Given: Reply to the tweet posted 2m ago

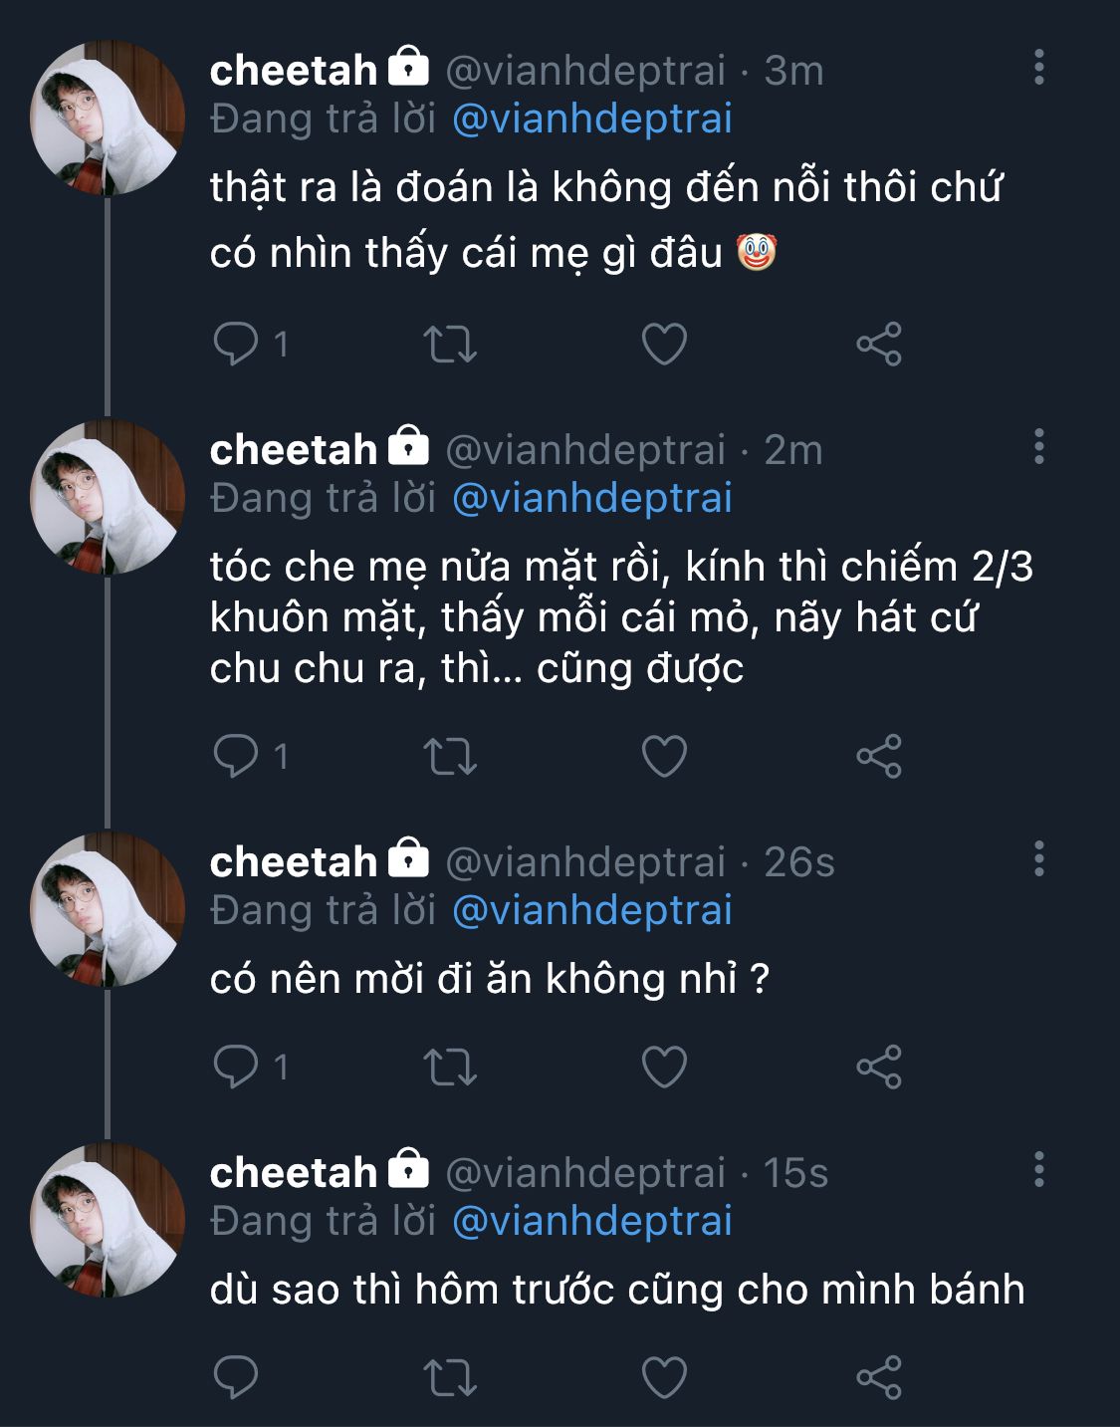Looking at the screenshot, I should coord(236,756).
